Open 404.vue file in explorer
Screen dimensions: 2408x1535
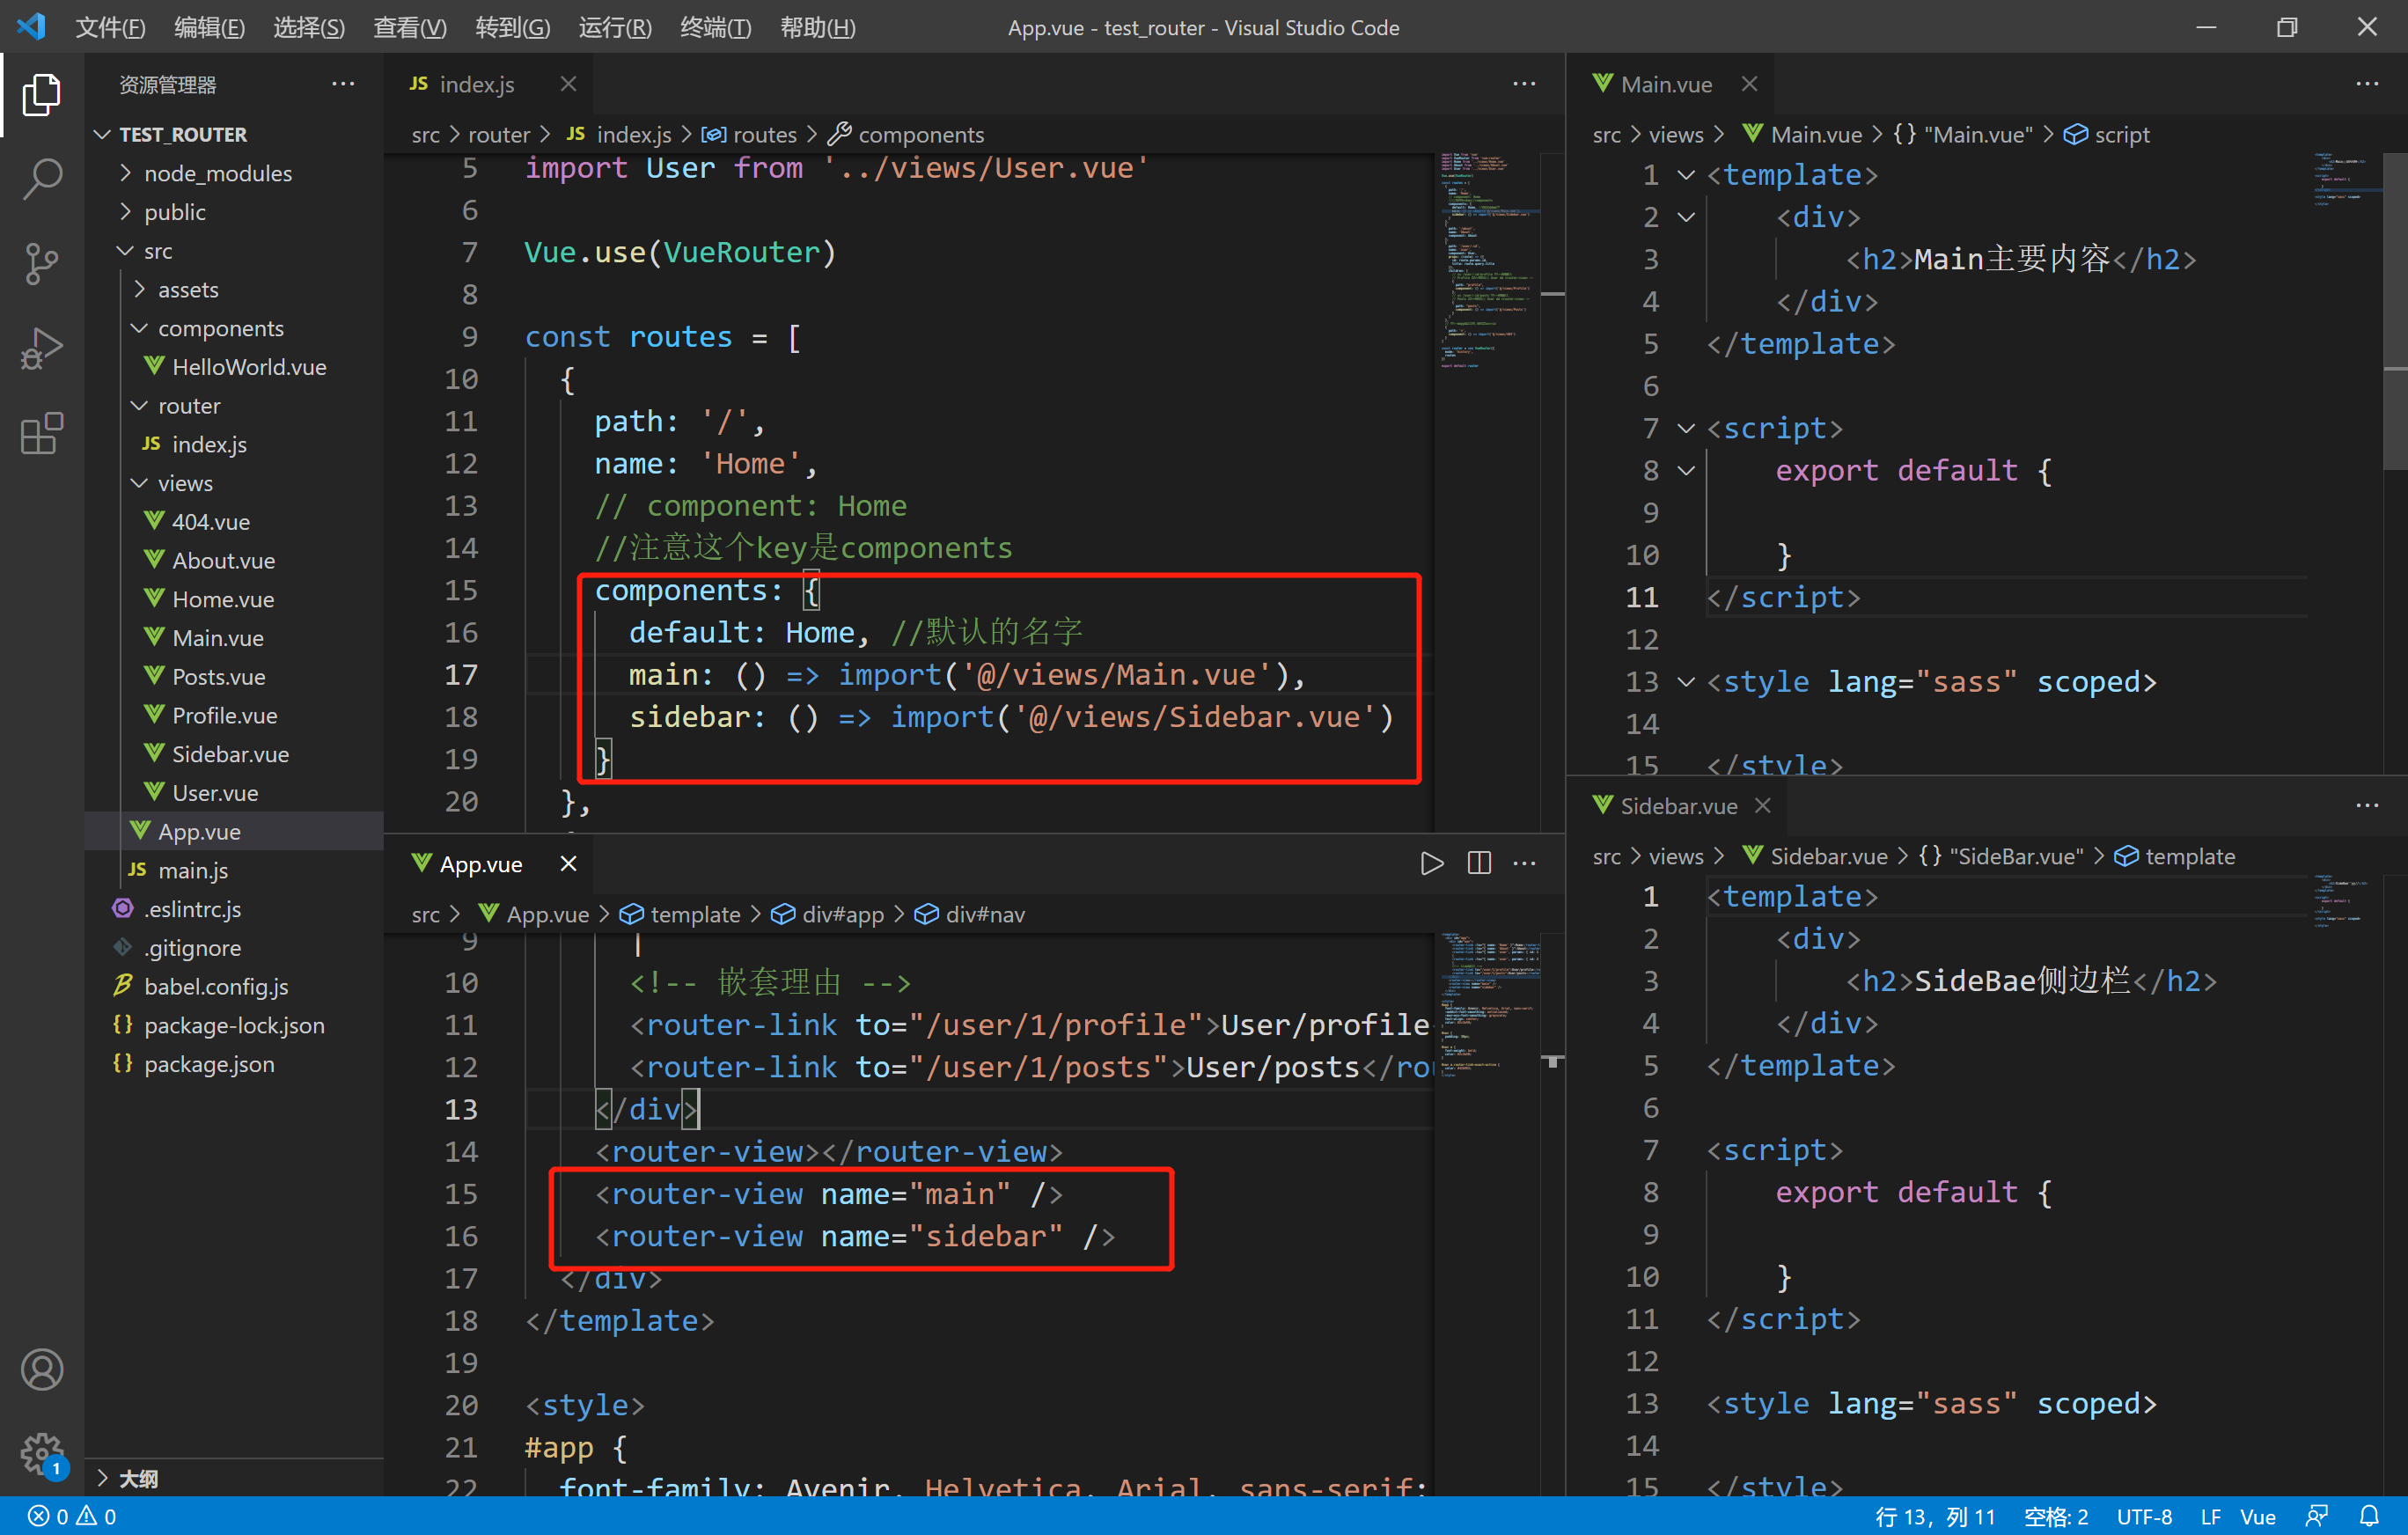point(235,522)
